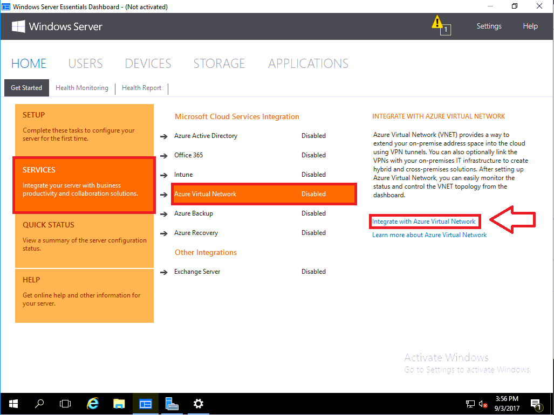
Task: Switch to APPLICATIONS section
Action: (308, 64)
